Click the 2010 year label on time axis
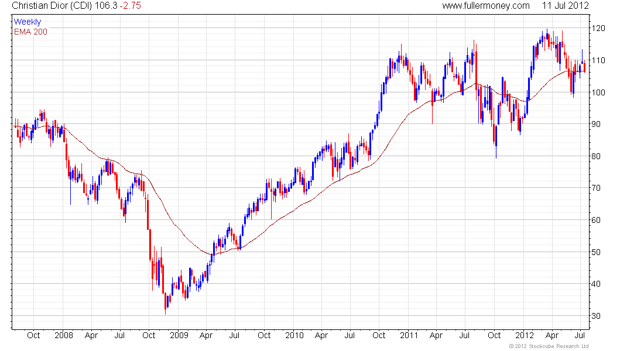This screenshot has width=644, height=351. (x=294, y=335)
